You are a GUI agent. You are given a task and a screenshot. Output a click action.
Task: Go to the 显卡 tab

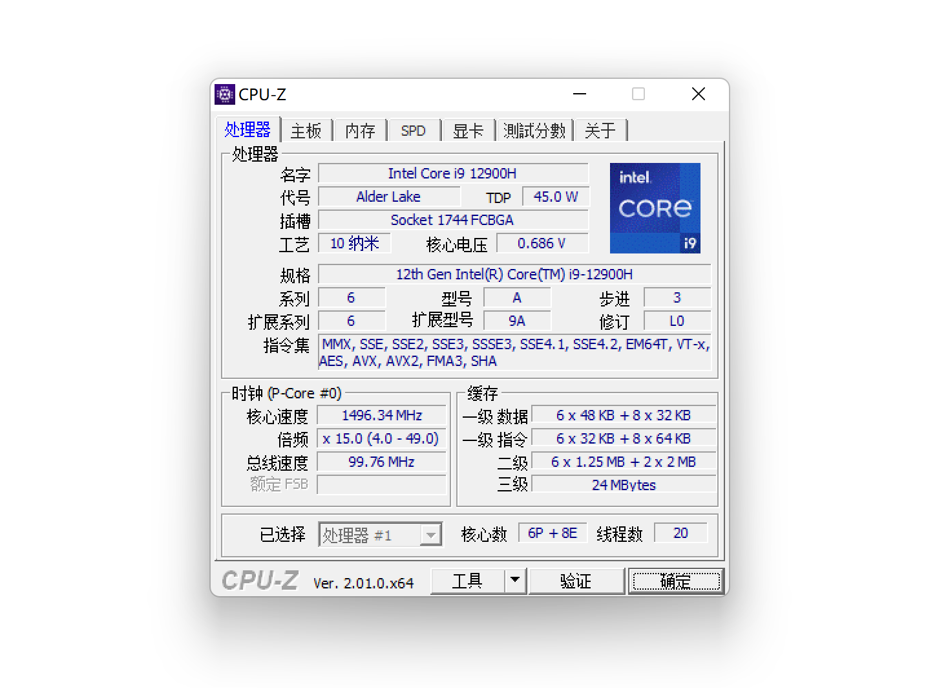(x=468, y=131)
